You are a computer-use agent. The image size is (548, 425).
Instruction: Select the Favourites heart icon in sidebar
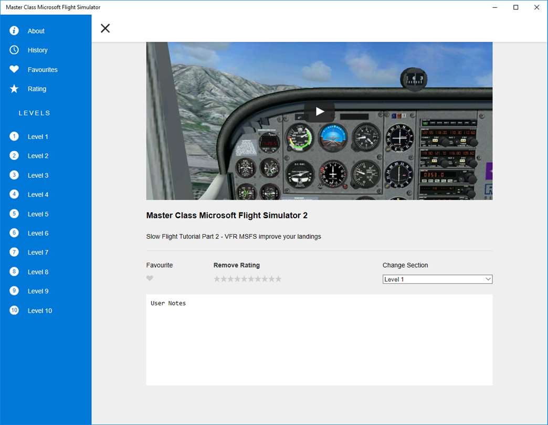coord(14,69)
